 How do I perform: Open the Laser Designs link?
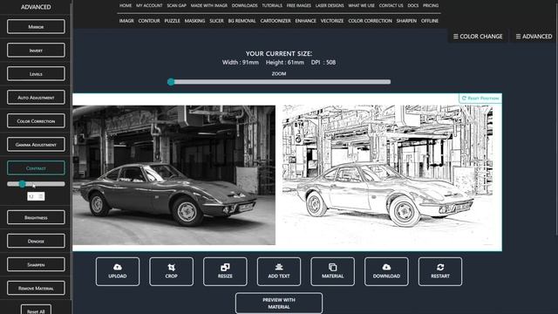[x=330, y=5]
